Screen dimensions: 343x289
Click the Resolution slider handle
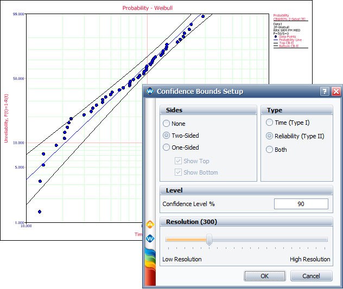tap(209, 240)
